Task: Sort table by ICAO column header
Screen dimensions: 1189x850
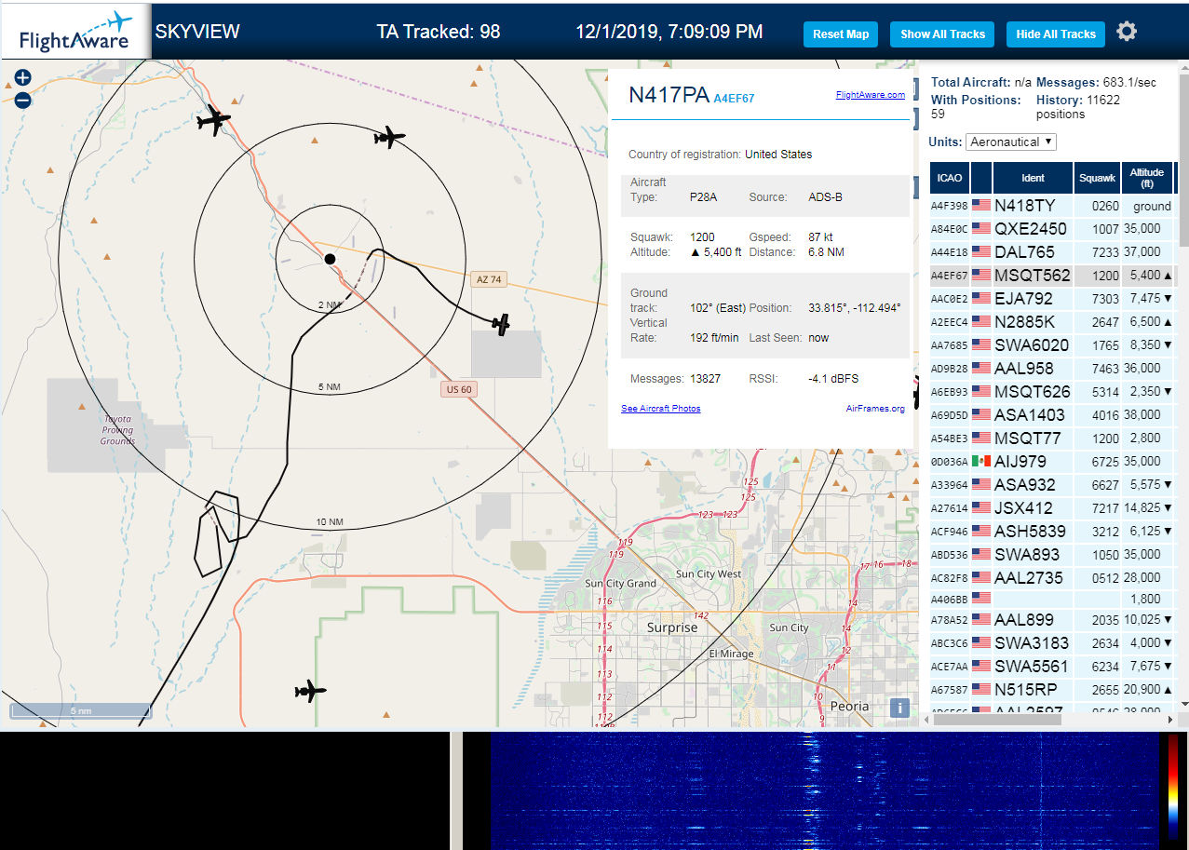Action: 950,177
